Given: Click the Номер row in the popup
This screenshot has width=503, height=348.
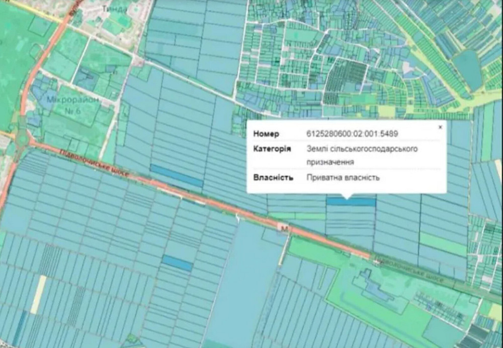Looking at the screenshot, I should point(302,134).
